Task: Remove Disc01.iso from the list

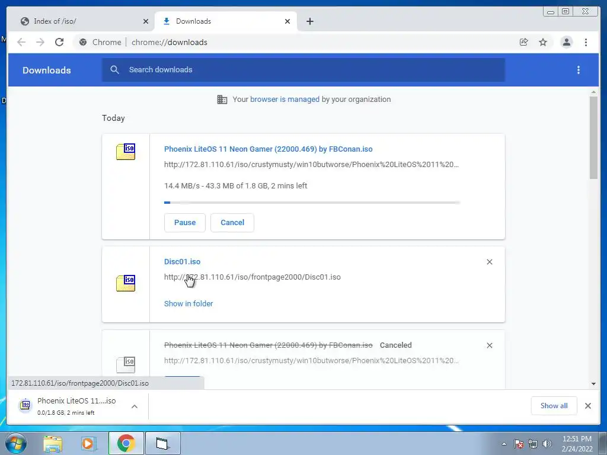Action: 489,262
